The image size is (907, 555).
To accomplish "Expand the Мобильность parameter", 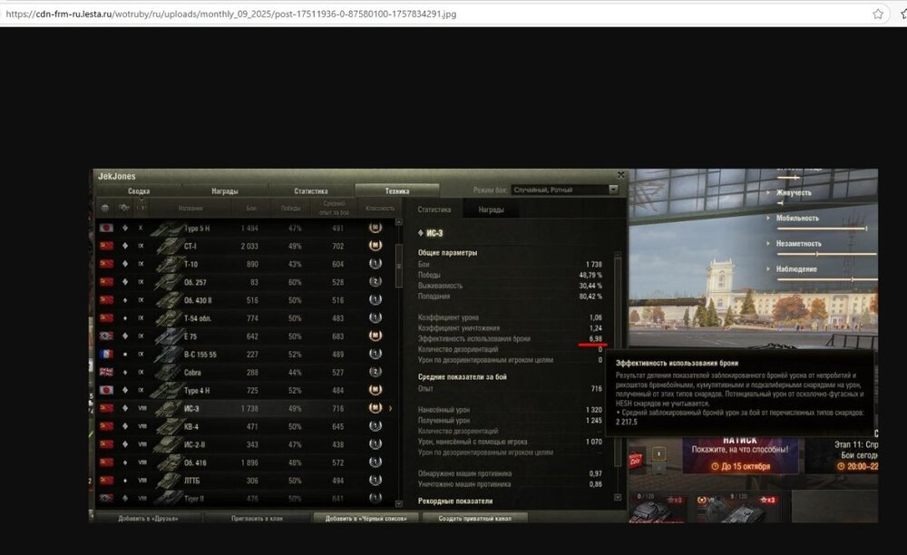I will click(x=768, y=218).
